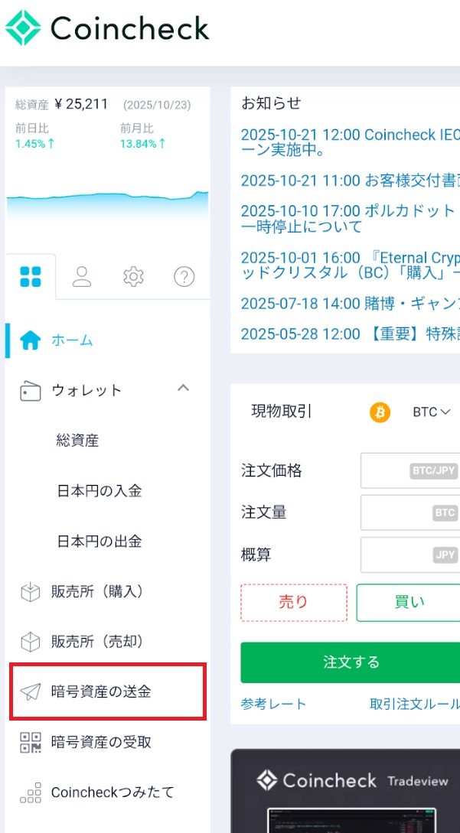Click the total assets line chart

pyautogui.click(x=108, y=207)
